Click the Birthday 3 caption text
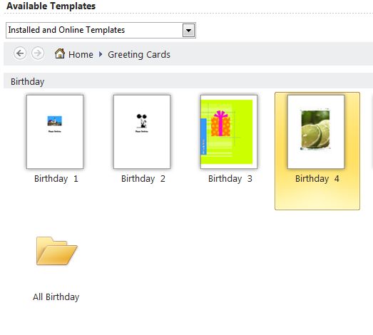The height and width of the screenshot is (335, 373). (230, 179)
